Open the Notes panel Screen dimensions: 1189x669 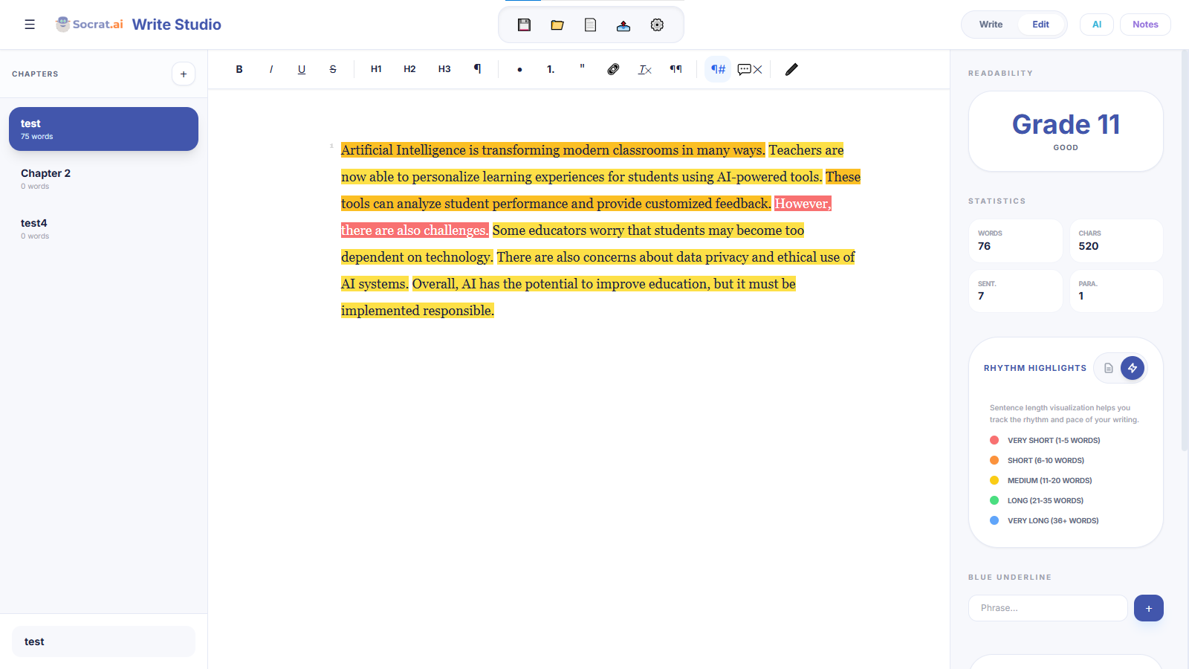(x=1144, y=24)
